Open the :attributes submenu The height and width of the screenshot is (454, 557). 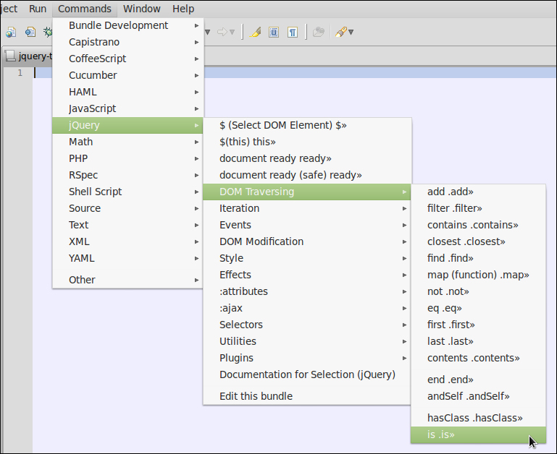[x=307, y=291]
